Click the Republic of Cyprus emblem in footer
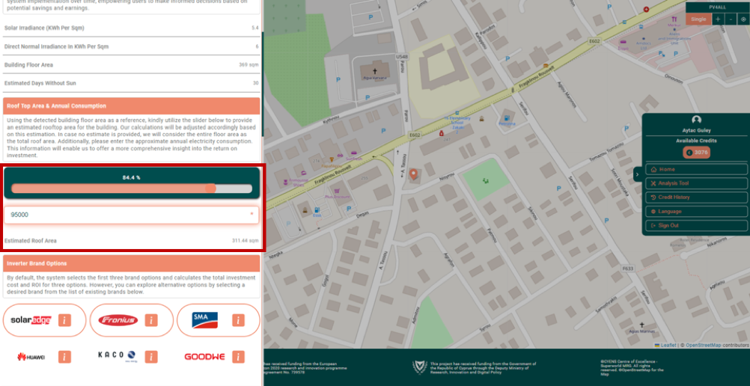 419,367
